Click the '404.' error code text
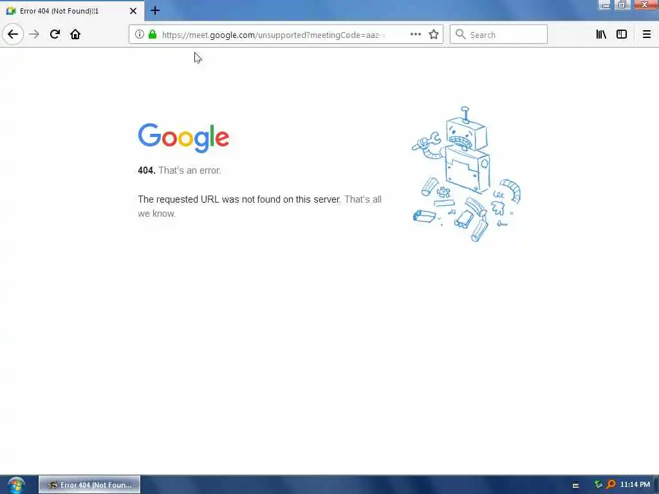Image resolution: width=659 pixels, height=494 pixels. pos(147,170)
